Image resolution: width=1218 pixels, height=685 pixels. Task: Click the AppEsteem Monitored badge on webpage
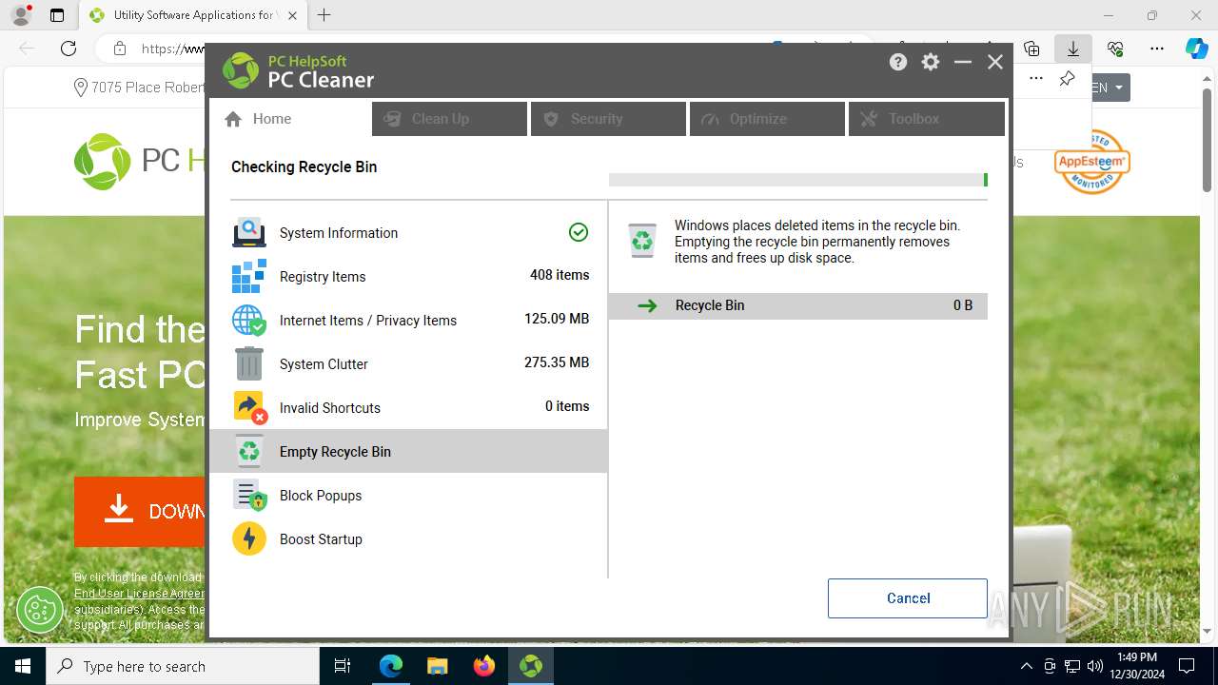(1091, 162)
